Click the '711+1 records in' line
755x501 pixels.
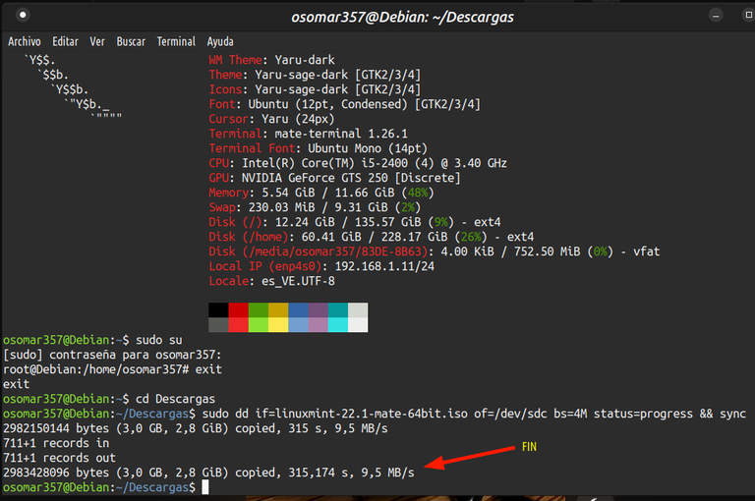56,443
